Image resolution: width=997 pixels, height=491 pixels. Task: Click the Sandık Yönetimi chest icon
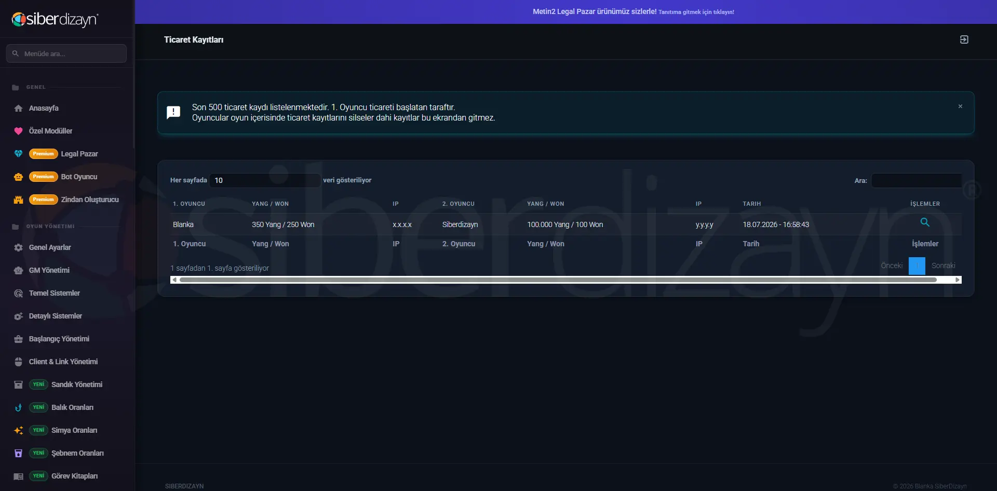point(18,384)
